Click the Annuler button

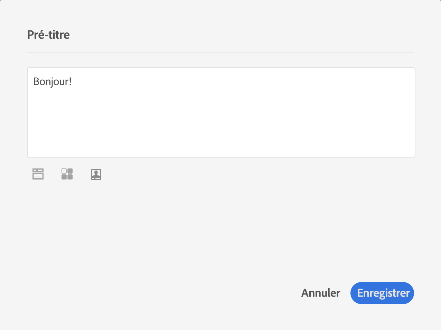tap(321, 293)
